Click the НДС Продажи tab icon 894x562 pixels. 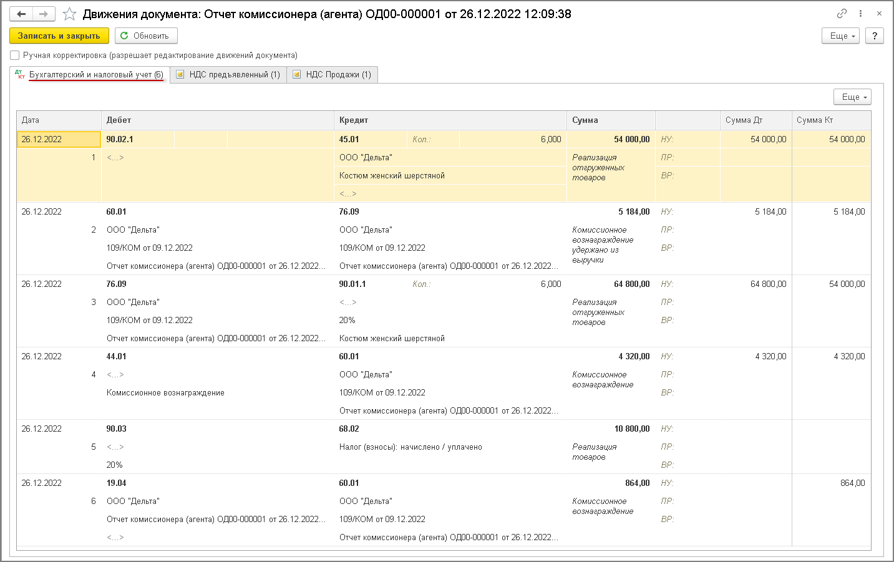click(297, 75)
